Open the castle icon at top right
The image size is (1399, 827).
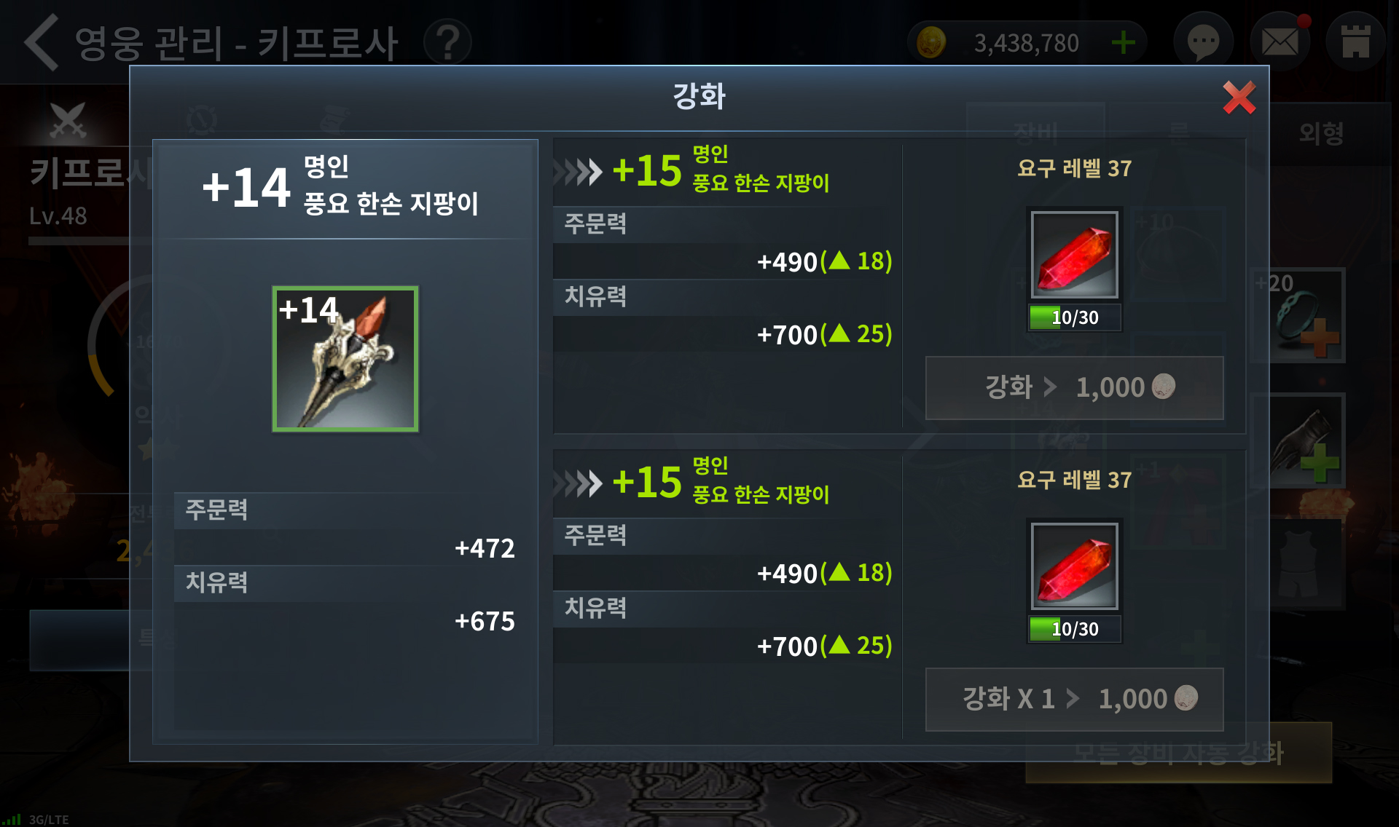point(1355,41)
